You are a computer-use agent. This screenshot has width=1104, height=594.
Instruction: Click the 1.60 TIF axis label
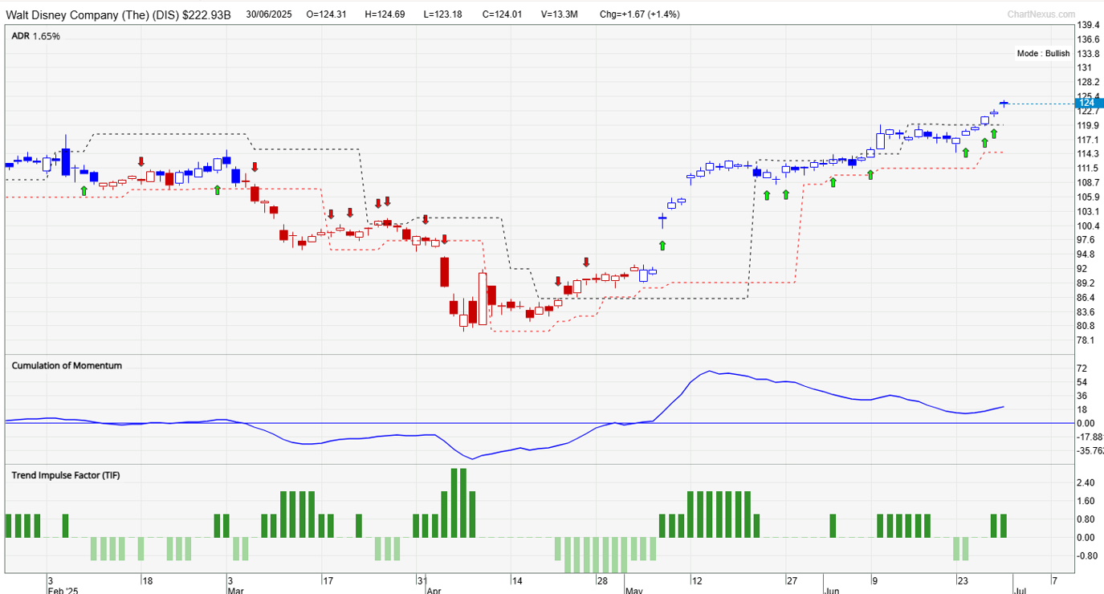(x=1086, y=501)
